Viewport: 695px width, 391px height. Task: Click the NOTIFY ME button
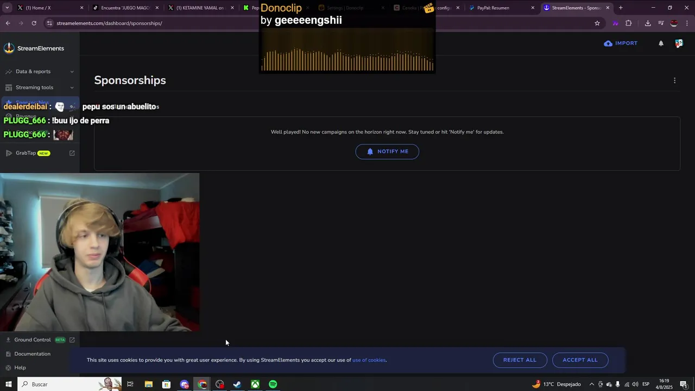click(x=387, y=152)
